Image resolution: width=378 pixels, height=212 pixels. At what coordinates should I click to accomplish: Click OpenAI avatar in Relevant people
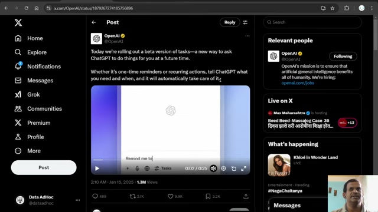pyautogui.click(x=273, y=57)
